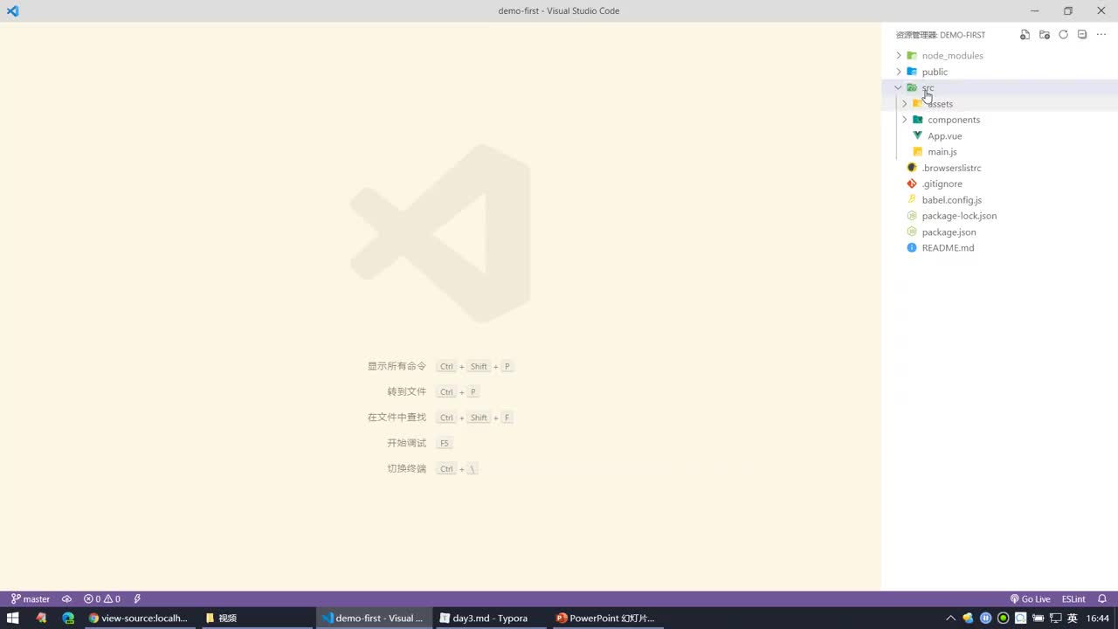The width and height of the screenshot is (1118, 629).
Task: Click the demo-first Visual Studio Code taskbar button
Action: tap(372, 619)
